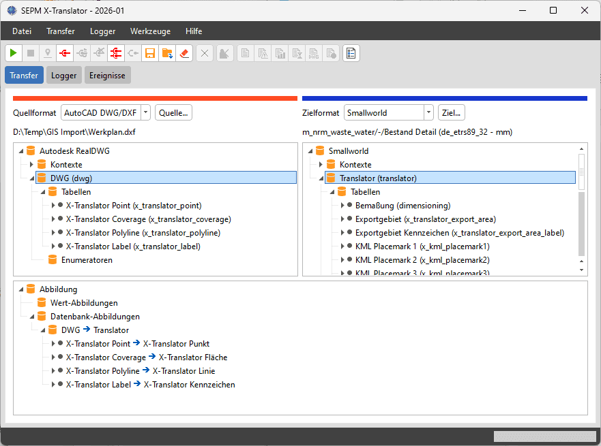Image resolution: width=601 pixels, height=446 pixels.
Task: Click the red eraser icon
Action: [x=184, y=53]
